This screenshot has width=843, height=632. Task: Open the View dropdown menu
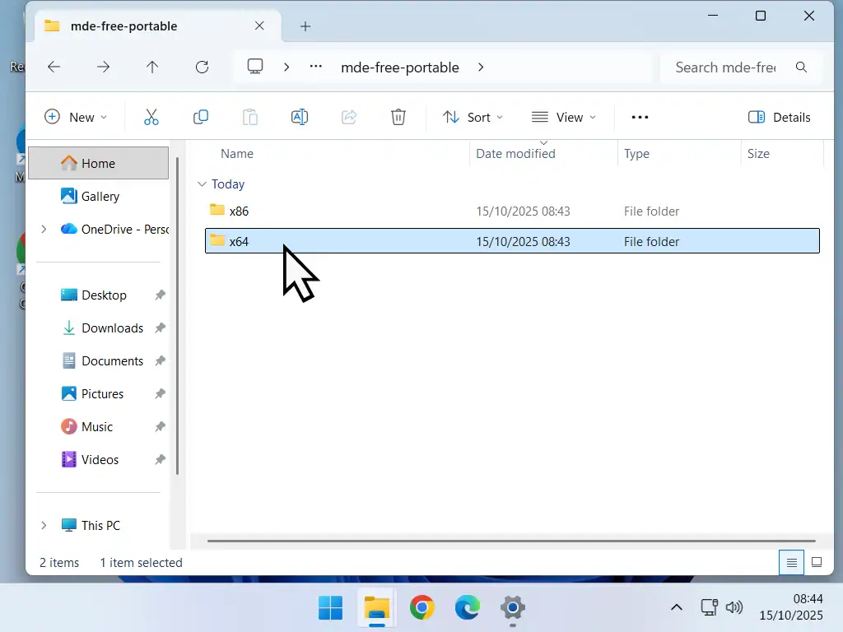tap(564, 117)
